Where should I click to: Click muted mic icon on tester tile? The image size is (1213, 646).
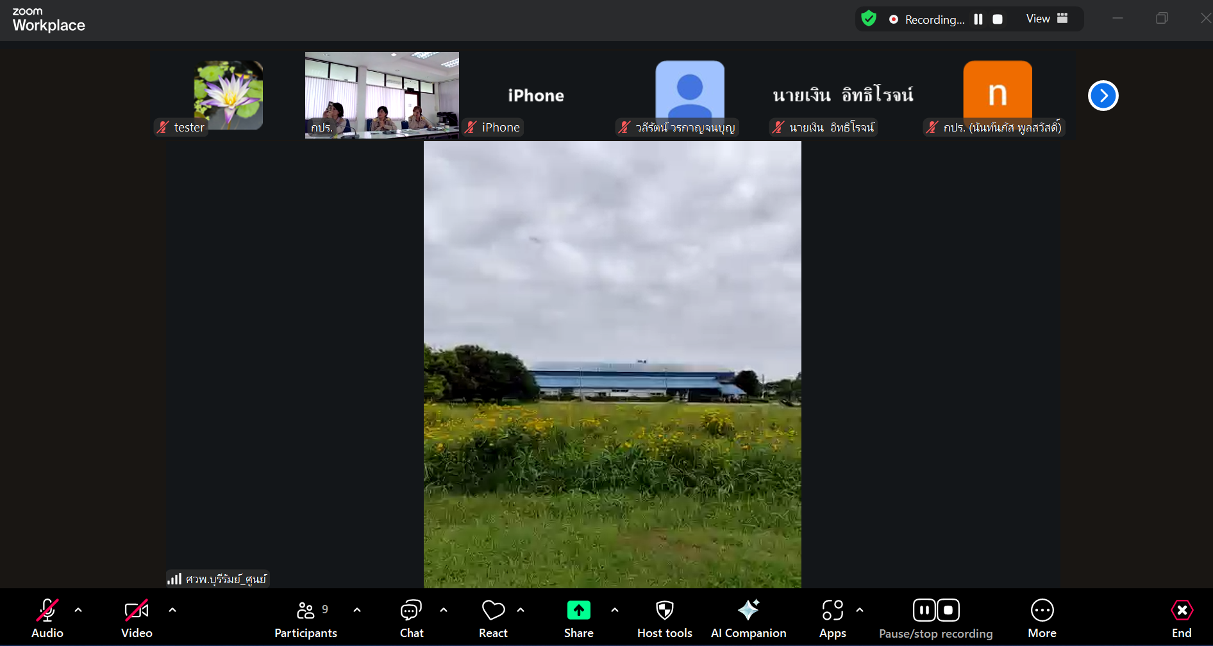[x=163, y=127]
